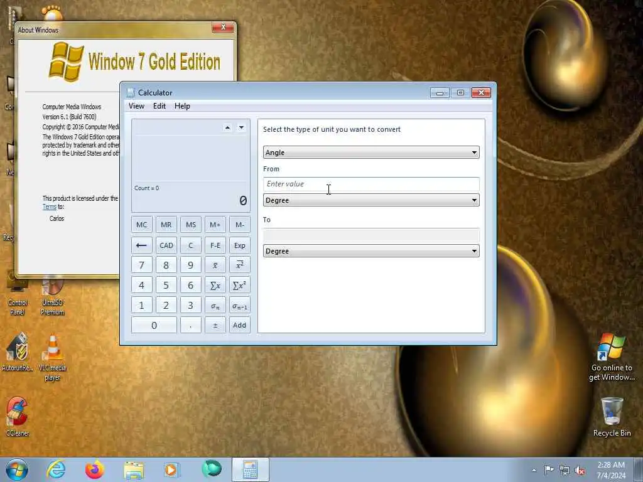This screenshot has height=482, width=643.
Task: Click the To result output field
Action: 371,235
